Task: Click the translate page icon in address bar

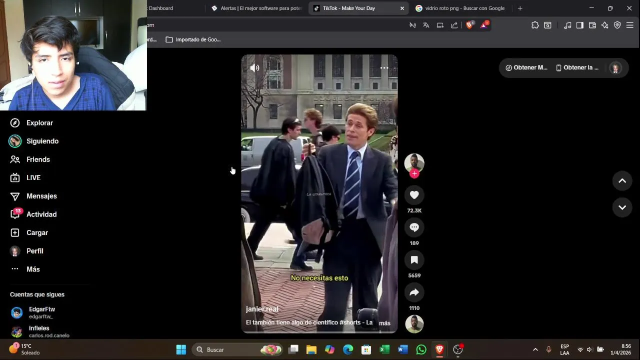Action: [x=426, y=25]
